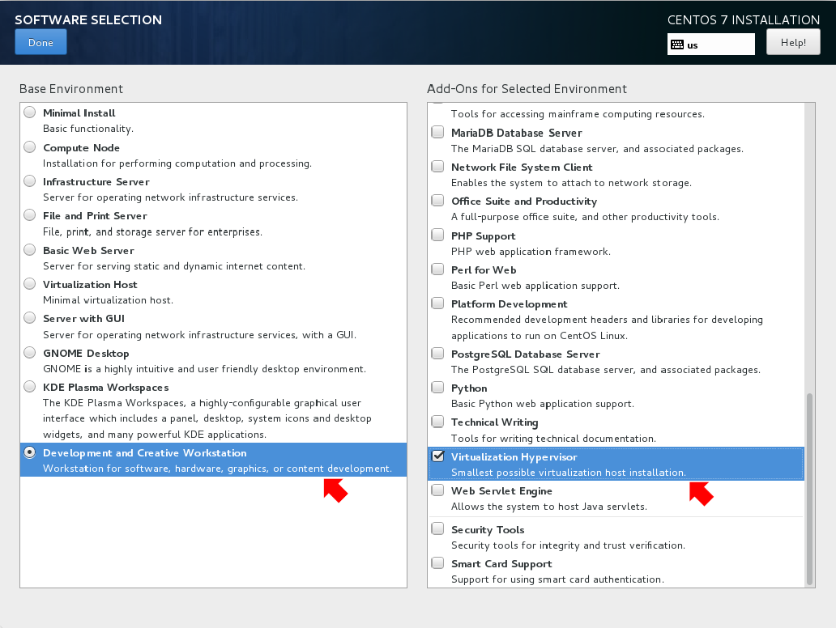Tick the Security Tools checkbox

[437, 528]
